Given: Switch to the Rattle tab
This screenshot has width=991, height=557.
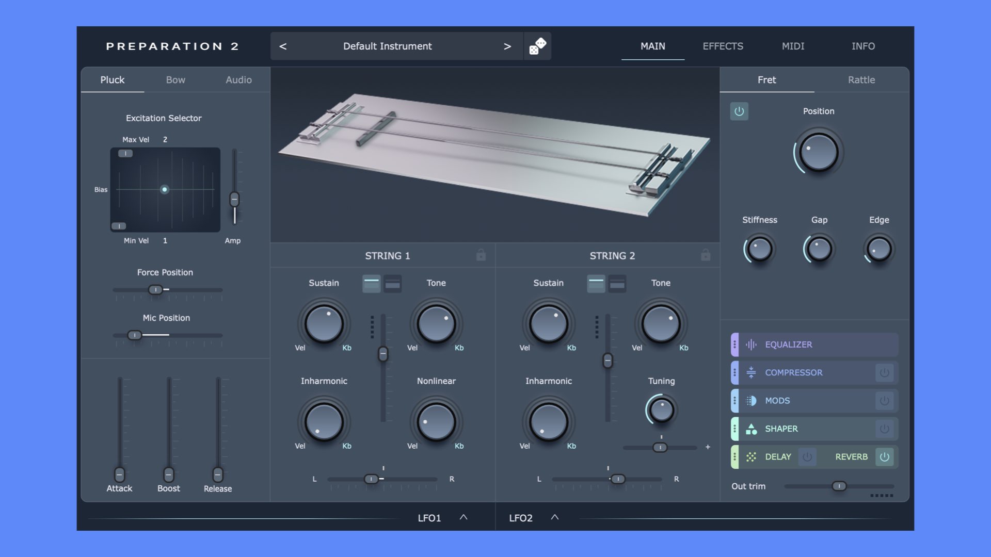Looking at the screenshot, I should point(861,80).
